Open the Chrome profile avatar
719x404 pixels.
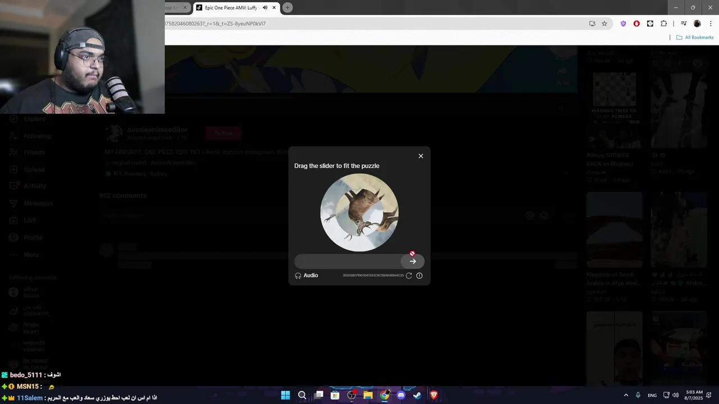coord(697,24)
